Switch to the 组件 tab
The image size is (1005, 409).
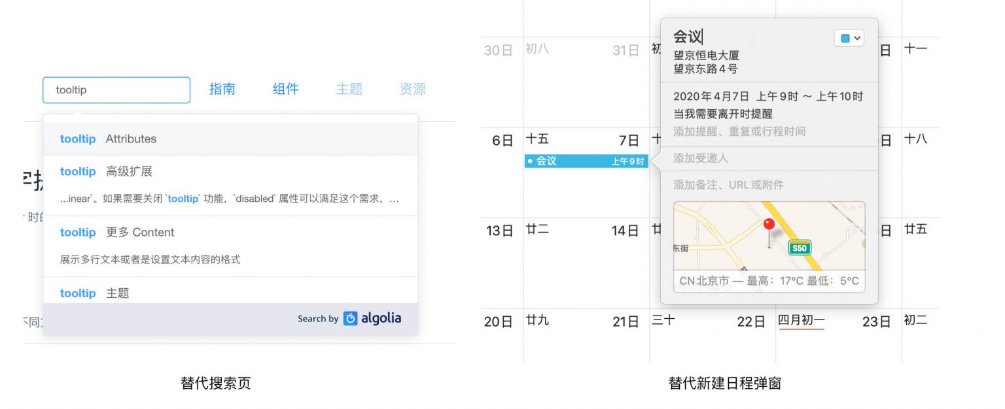(x=286, y=90)
